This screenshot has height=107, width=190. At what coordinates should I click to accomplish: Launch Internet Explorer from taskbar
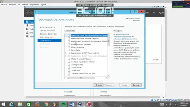11,104
